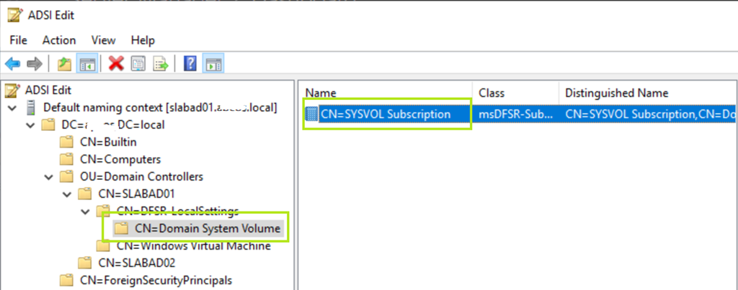Click the Forward arrow toolbar icon
The height and width of the screenshot is (290, 738).
coord(33,64)
